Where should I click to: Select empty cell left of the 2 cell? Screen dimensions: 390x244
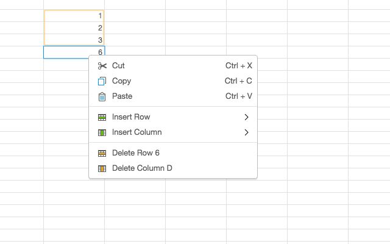tap(22, 28)
